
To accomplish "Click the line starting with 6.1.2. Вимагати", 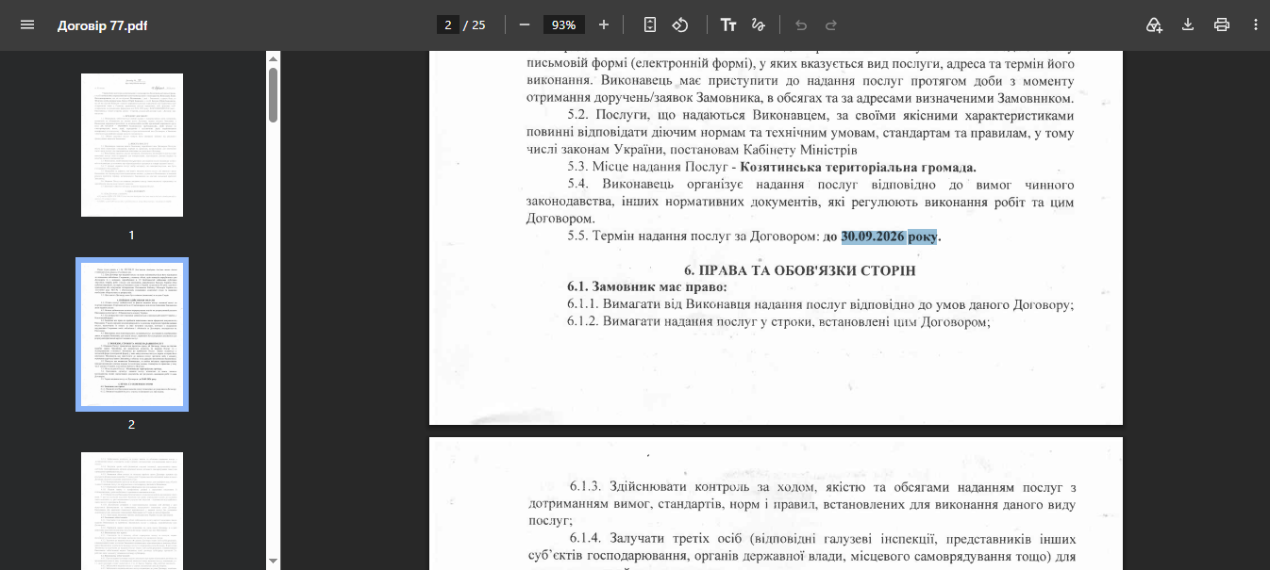I will [778, 321].
